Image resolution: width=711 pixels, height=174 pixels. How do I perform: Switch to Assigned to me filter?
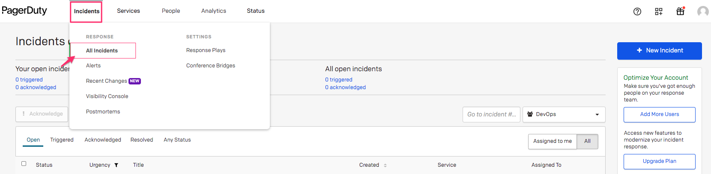point(553,141)
